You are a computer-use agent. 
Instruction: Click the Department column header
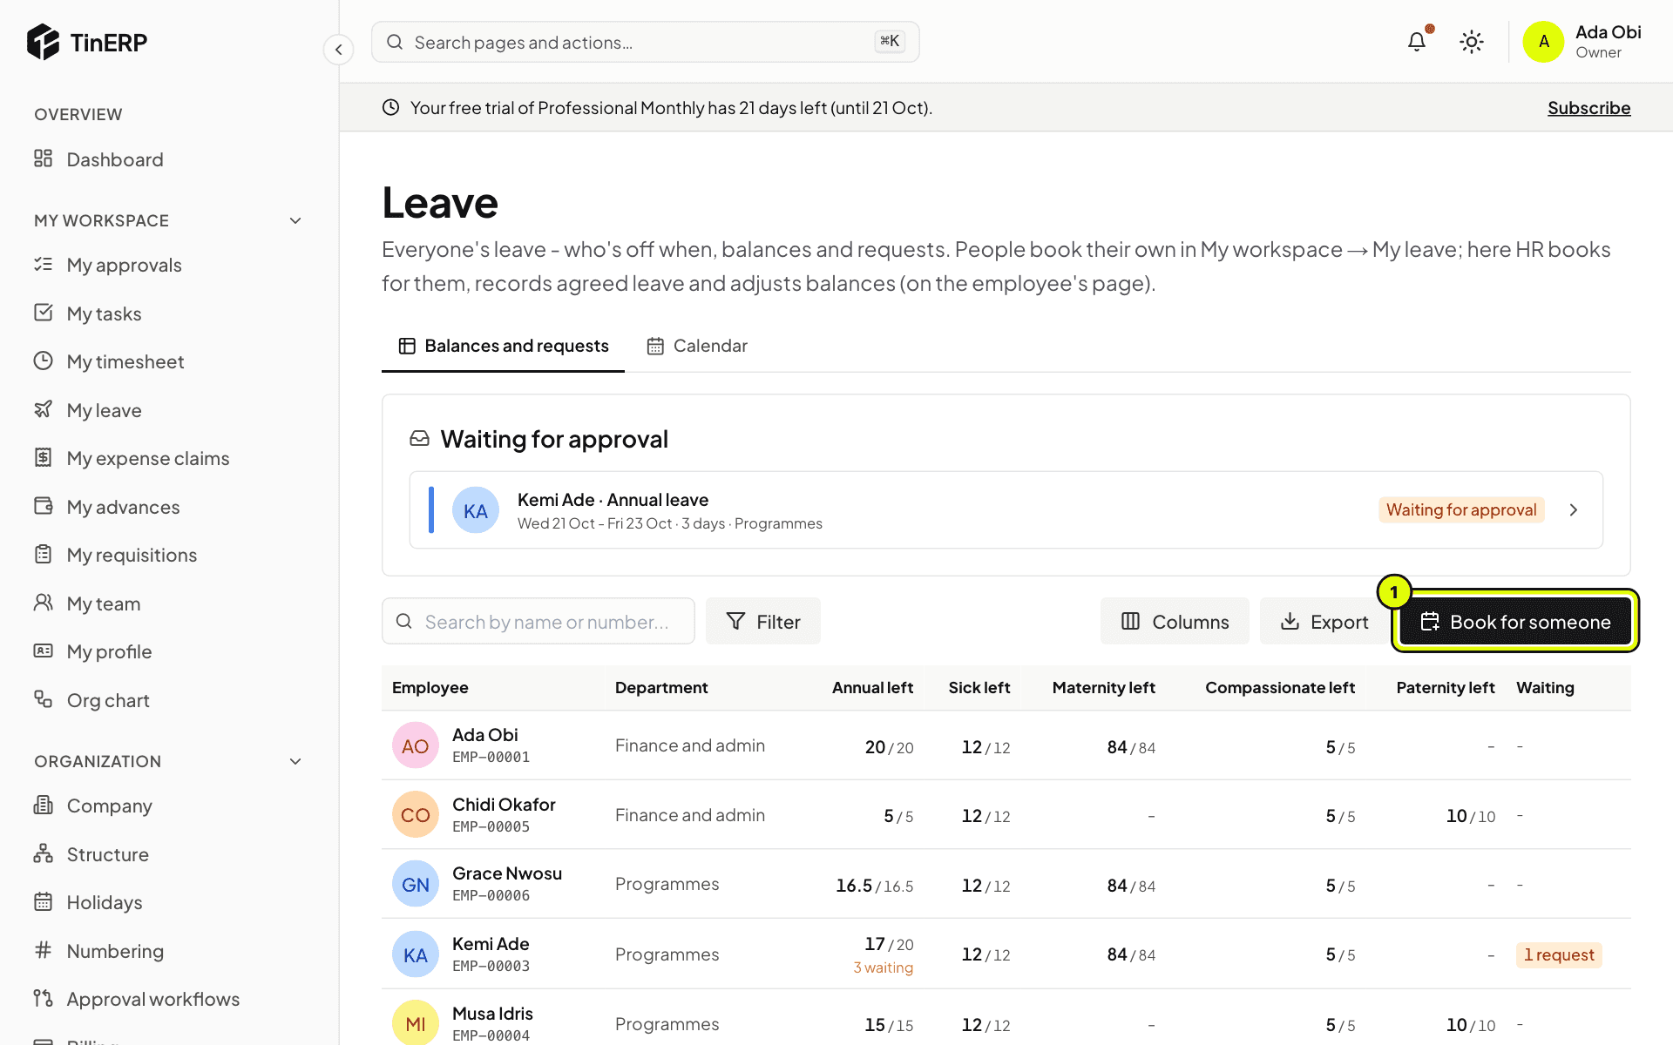[x=661, y=687]
